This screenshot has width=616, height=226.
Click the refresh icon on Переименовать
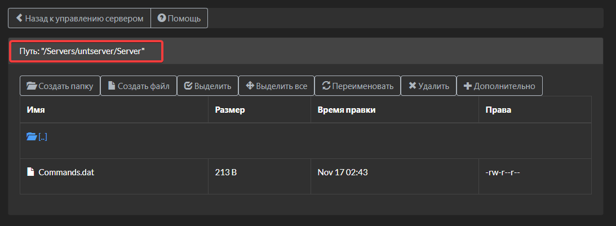click(x=326, y=86)
